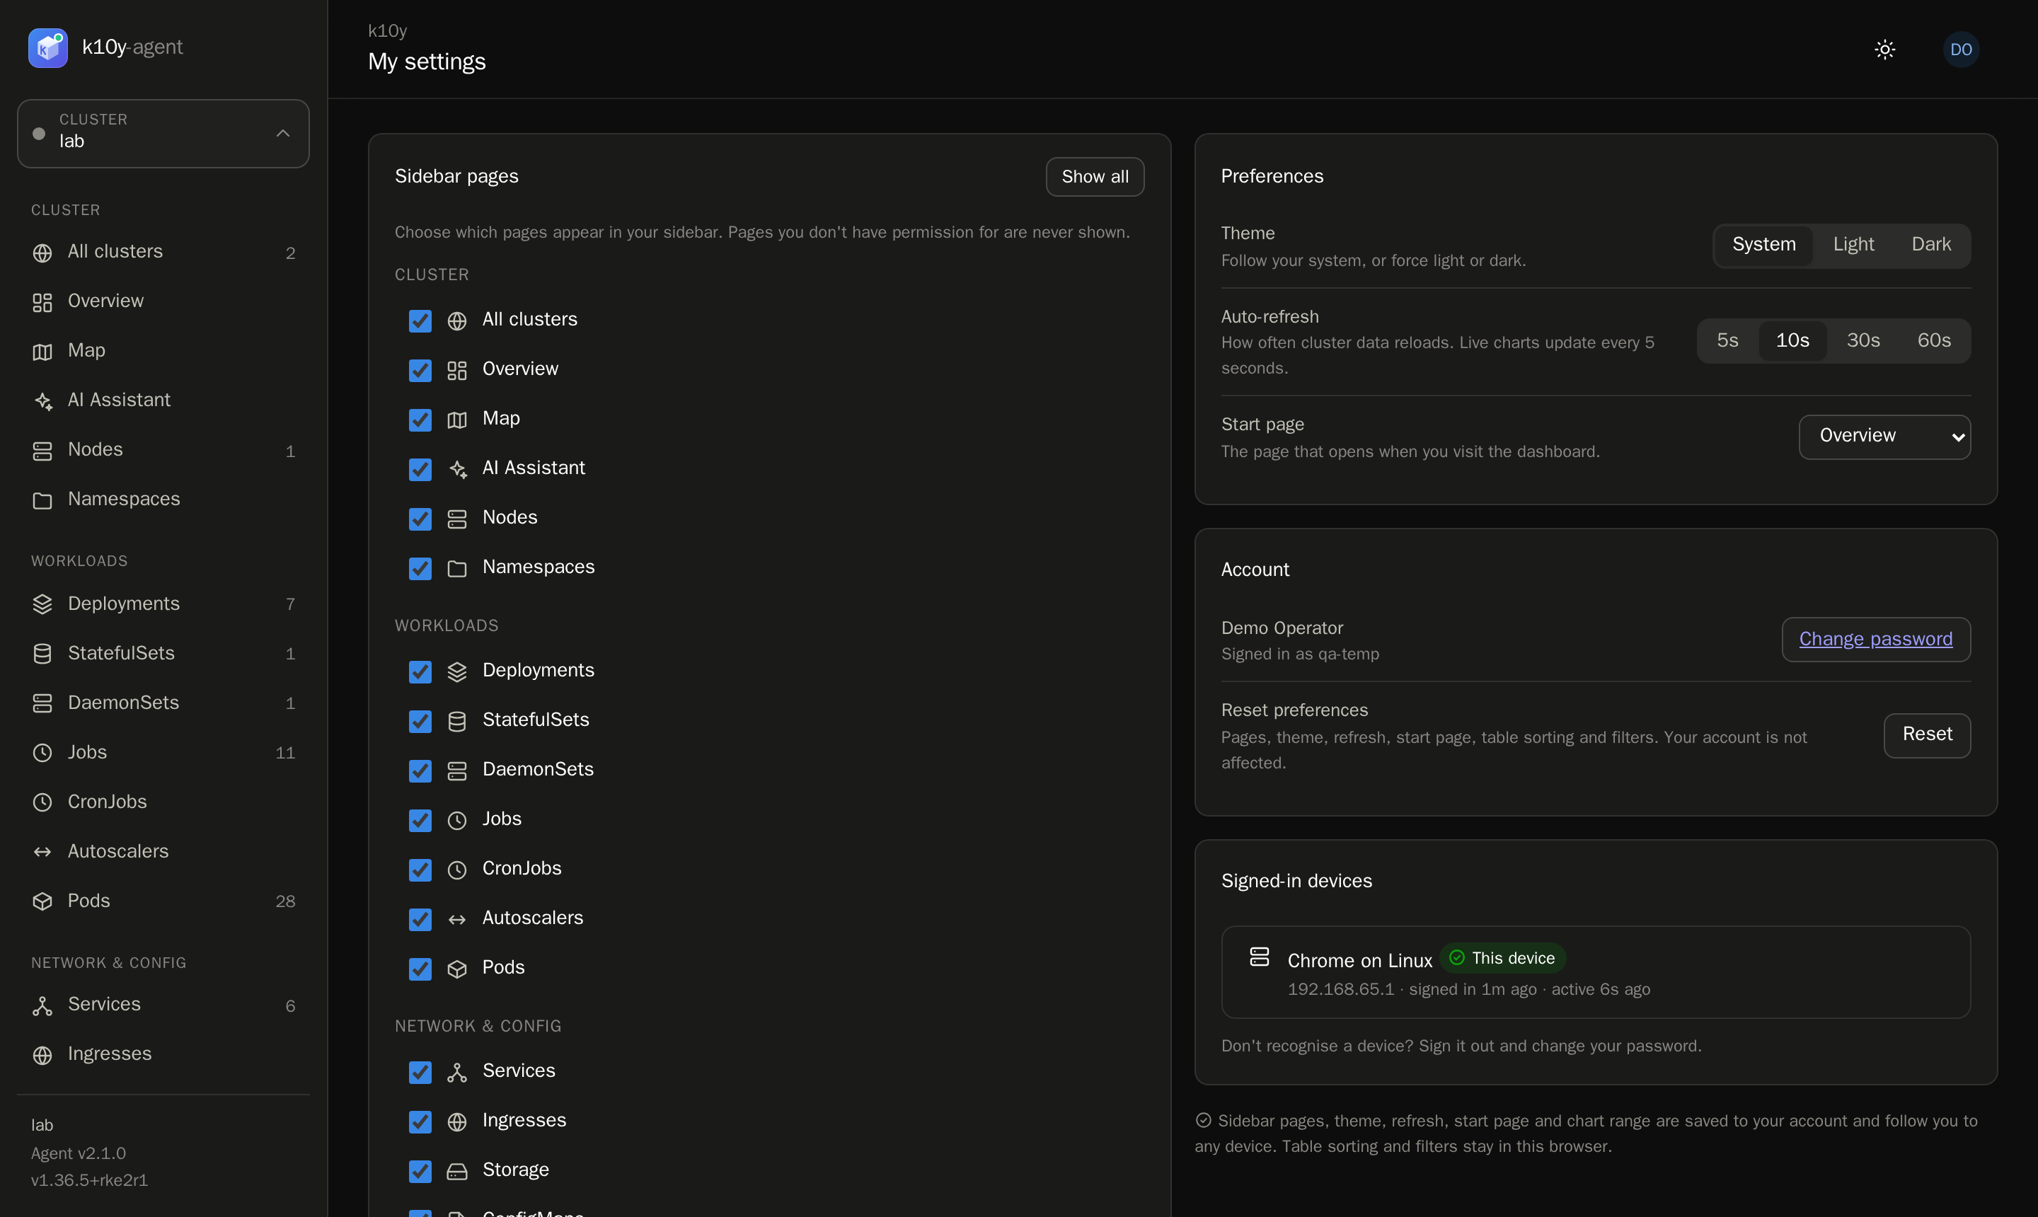Image resolution: width=2038 pixels, height=1217 pixels.
Task: Uncheck the All clusters sidebar page checkbox
Action: 420,321
